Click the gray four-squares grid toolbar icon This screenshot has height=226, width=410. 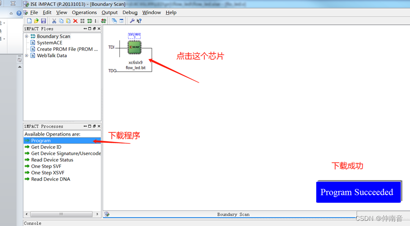[x=82, y=21]
